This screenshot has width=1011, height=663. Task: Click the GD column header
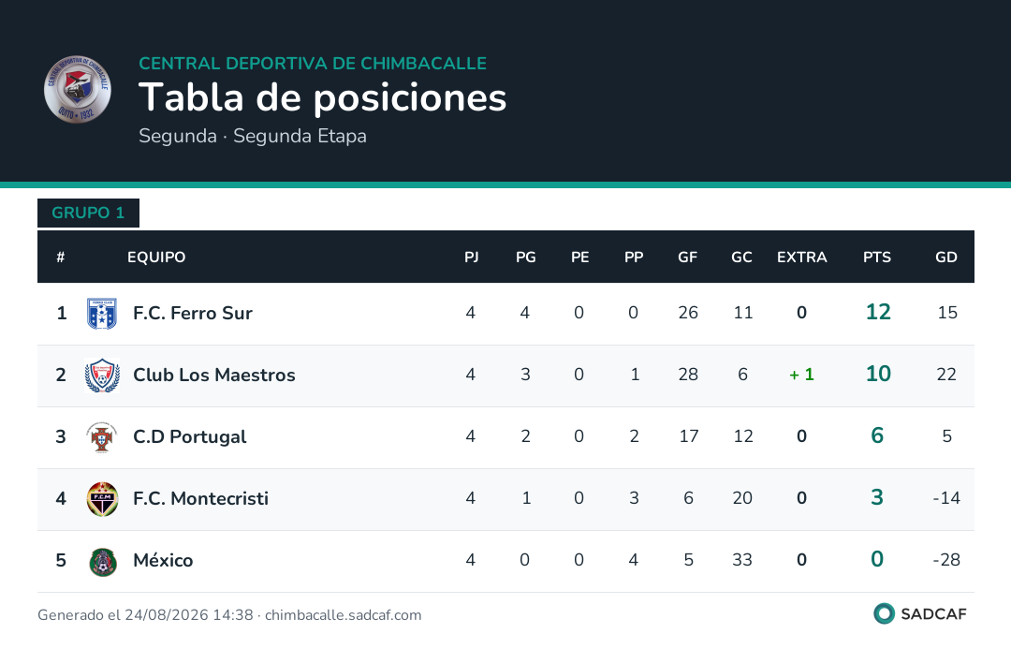pos(945,258)
